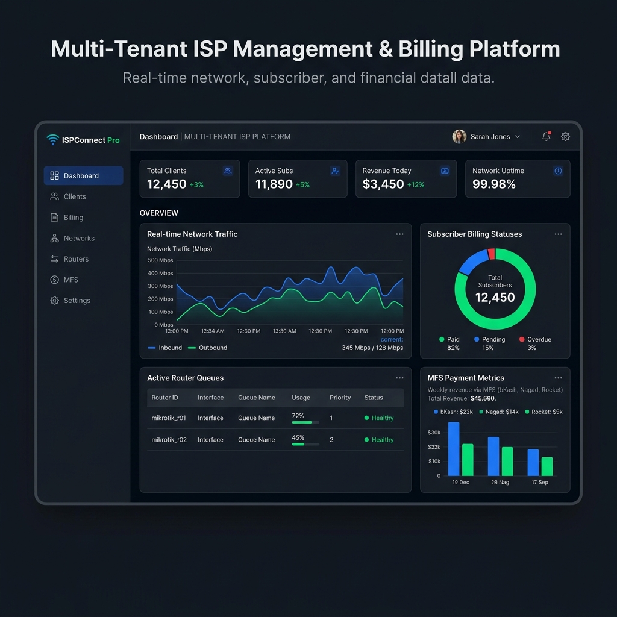Sort by Priority column header

(x=340, y=398)
